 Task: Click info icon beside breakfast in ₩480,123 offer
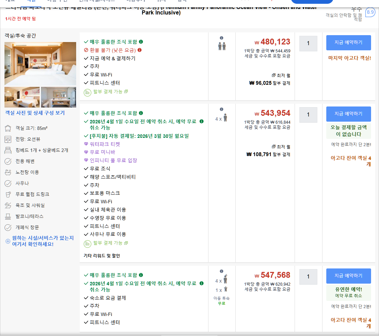pos(141,42)
